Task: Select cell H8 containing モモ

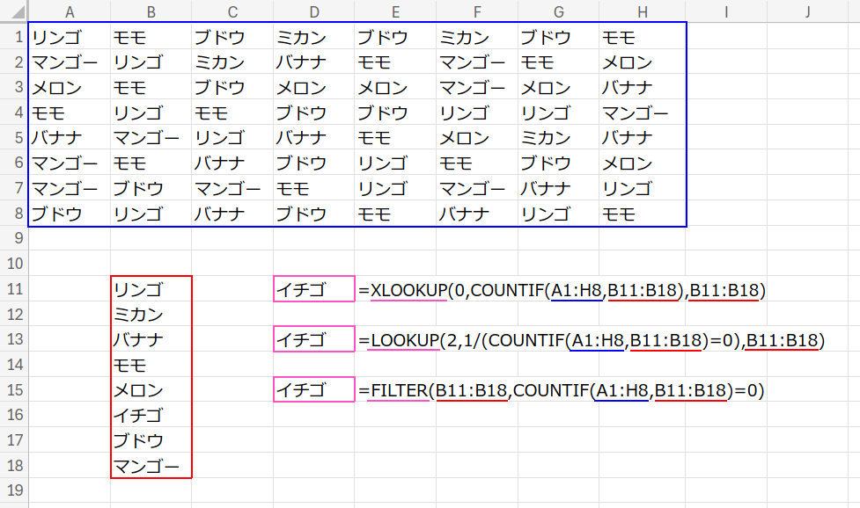Action: point(643,214)
